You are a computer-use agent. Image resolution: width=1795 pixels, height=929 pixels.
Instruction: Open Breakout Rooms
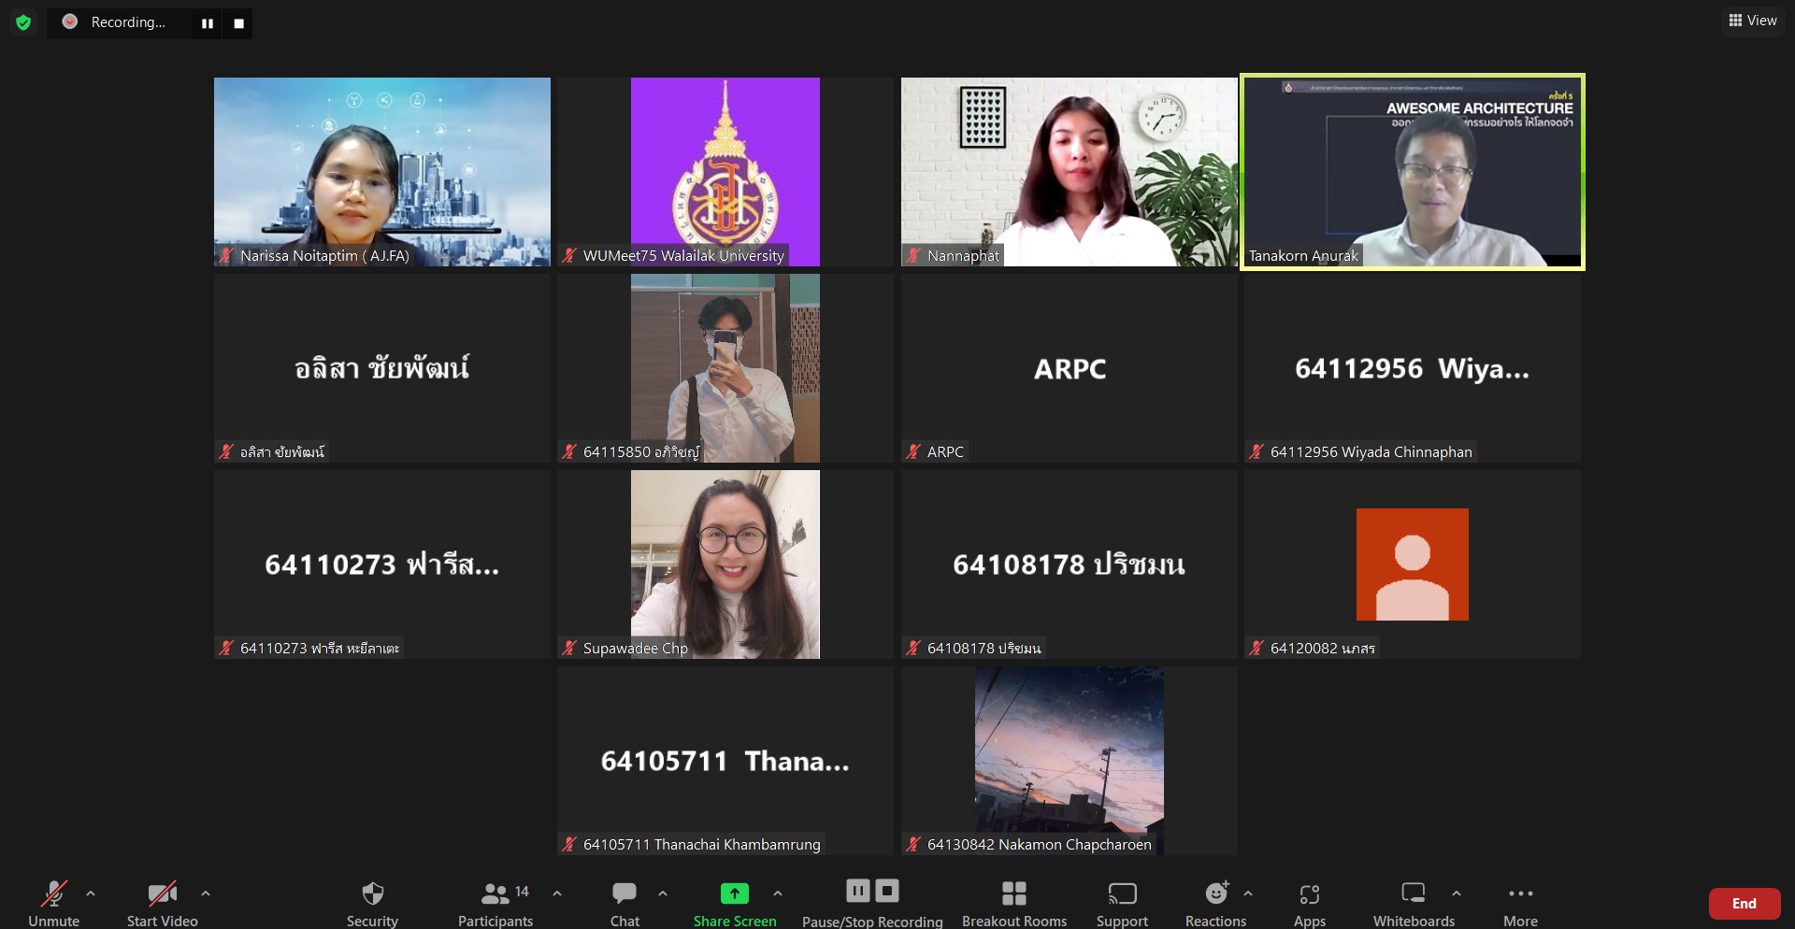(1013, 894)
